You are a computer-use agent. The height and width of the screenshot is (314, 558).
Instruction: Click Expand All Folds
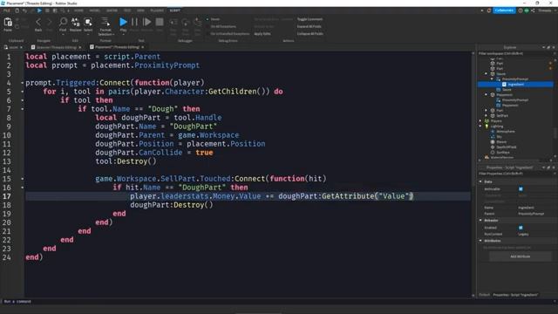click(x=309, y=26)
